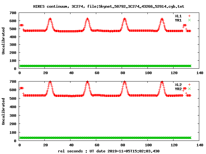Click the XL2 peak near 53 seconds
Screen dimensions: 206x154
point(87,82)
